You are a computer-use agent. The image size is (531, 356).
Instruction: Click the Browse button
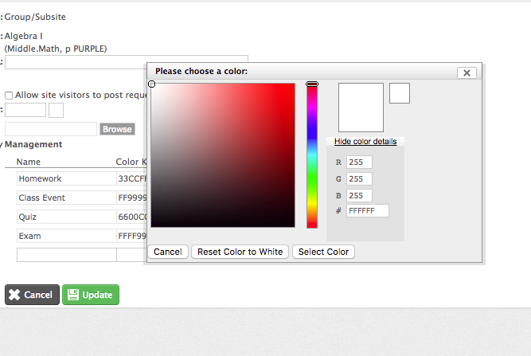(x=117, y=129)
